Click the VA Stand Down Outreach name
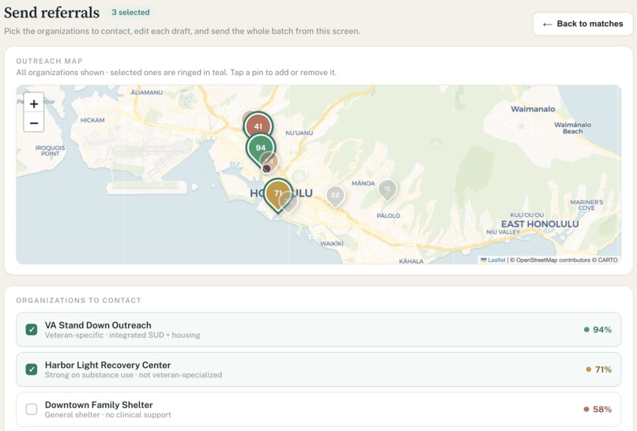The image size is (637, 431). (x=98, y=325)
